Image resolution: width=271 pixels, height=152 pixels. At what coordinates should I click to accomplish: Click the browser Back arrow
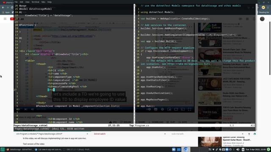[3, 8]
